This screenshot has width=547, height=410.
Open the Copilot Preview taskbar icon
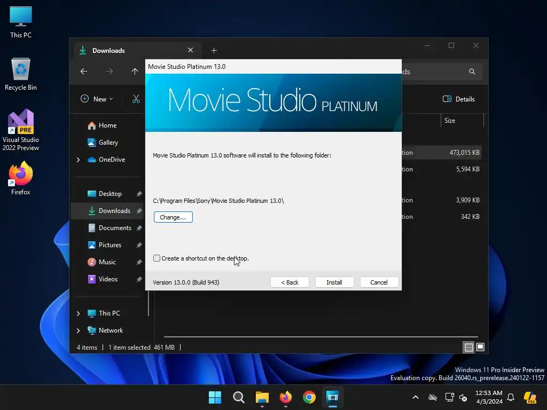point(530,397)
